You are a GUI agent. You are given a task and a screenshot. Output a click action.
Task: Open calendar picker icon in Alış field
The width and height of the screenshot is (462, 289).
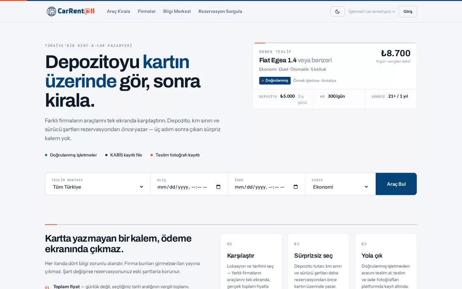pyautogui.click(x=218, y=187)
